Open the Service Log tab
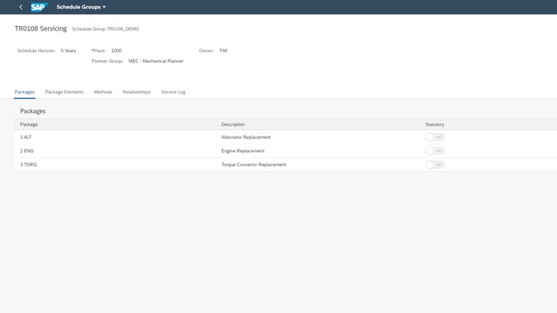 point(173,92)
